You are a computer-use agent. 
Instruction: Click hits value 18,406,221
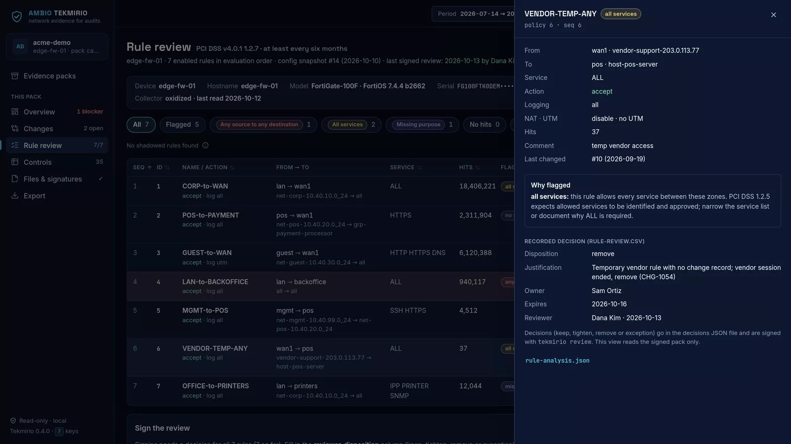[478, 186]
